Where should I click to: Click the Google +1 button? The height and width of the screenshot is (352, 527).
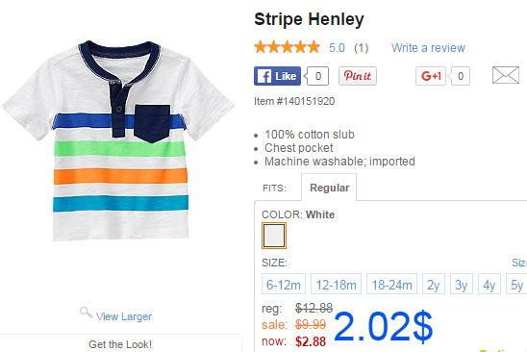tap(431, 76)
